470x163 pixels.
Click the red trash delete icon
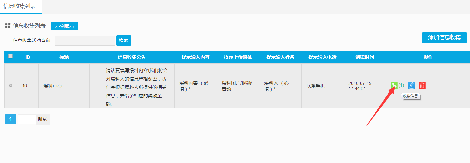(x=422, y=85)
